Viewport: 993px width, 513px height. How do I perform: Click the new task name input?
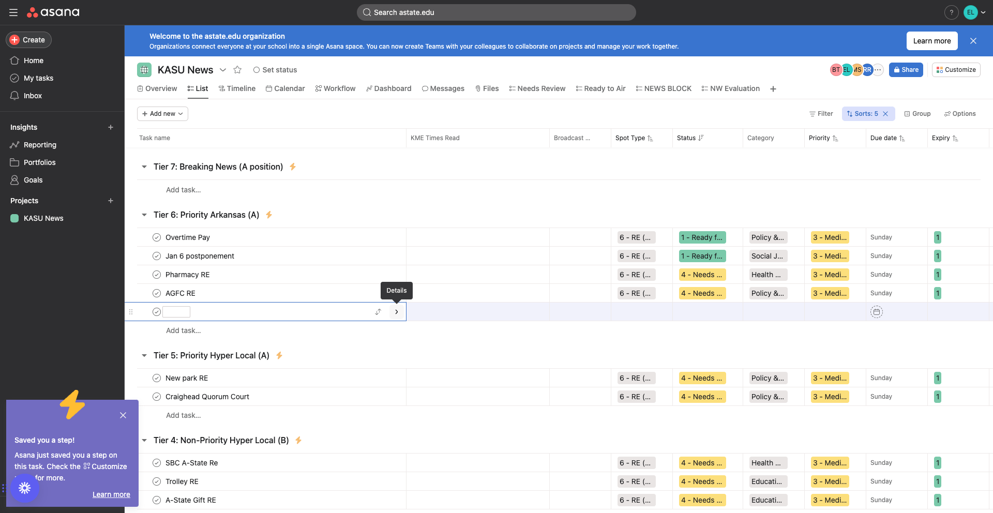[x=176, y=312]
